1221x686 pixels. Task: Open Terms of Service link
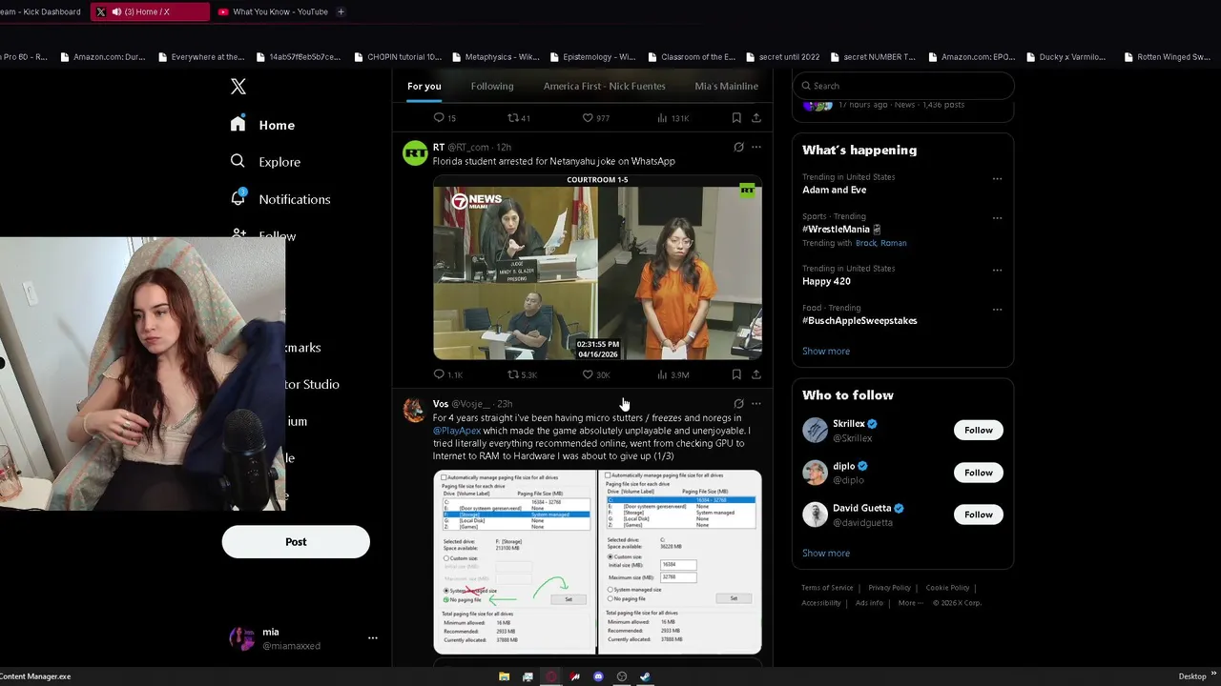point(827,588)
